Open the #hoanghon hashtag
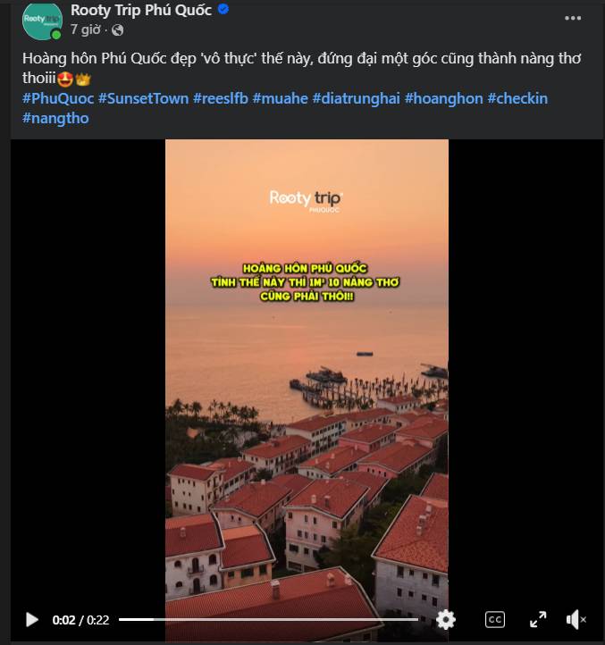This screenshot has width=605, height=645. pyautogui.click(x=443, y=99)
